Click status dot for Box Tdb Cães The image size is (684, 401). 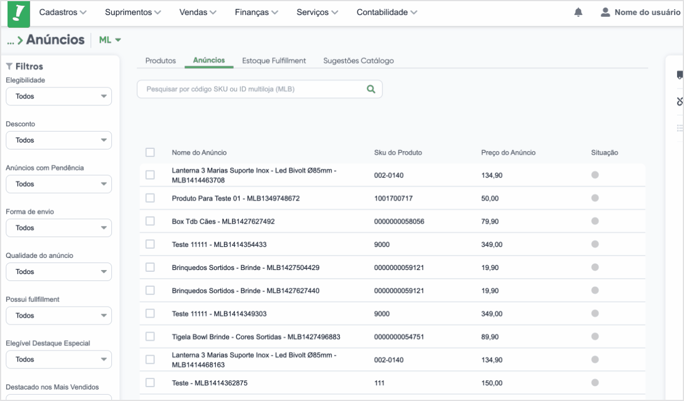click(595, 221)
